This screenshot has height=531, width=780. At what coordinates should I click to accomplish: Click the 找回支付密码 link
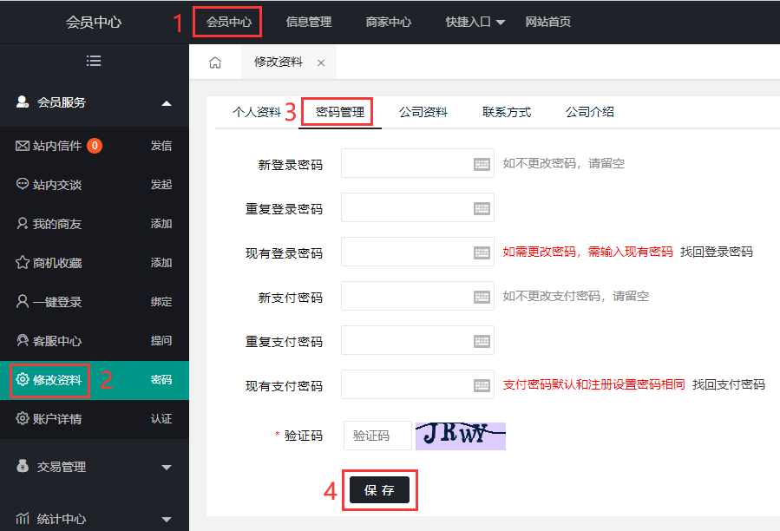(x=729, y=384)
